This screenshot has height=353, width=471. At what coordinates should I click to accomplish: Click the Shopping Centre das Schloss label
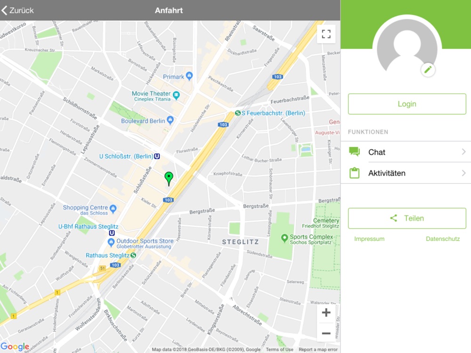click(85, 210)
